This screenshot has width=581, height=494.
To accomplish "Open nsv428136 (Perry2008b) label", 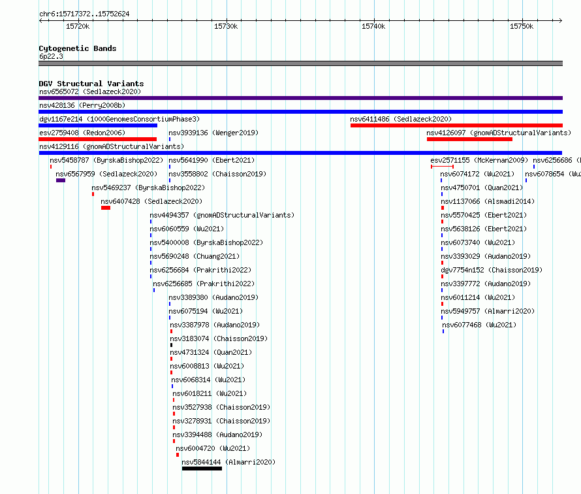I will [82, 105].
